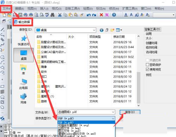Click the blue refresh arrows icon at bottom left
The image size is (176, 137).
coord(2,119)
